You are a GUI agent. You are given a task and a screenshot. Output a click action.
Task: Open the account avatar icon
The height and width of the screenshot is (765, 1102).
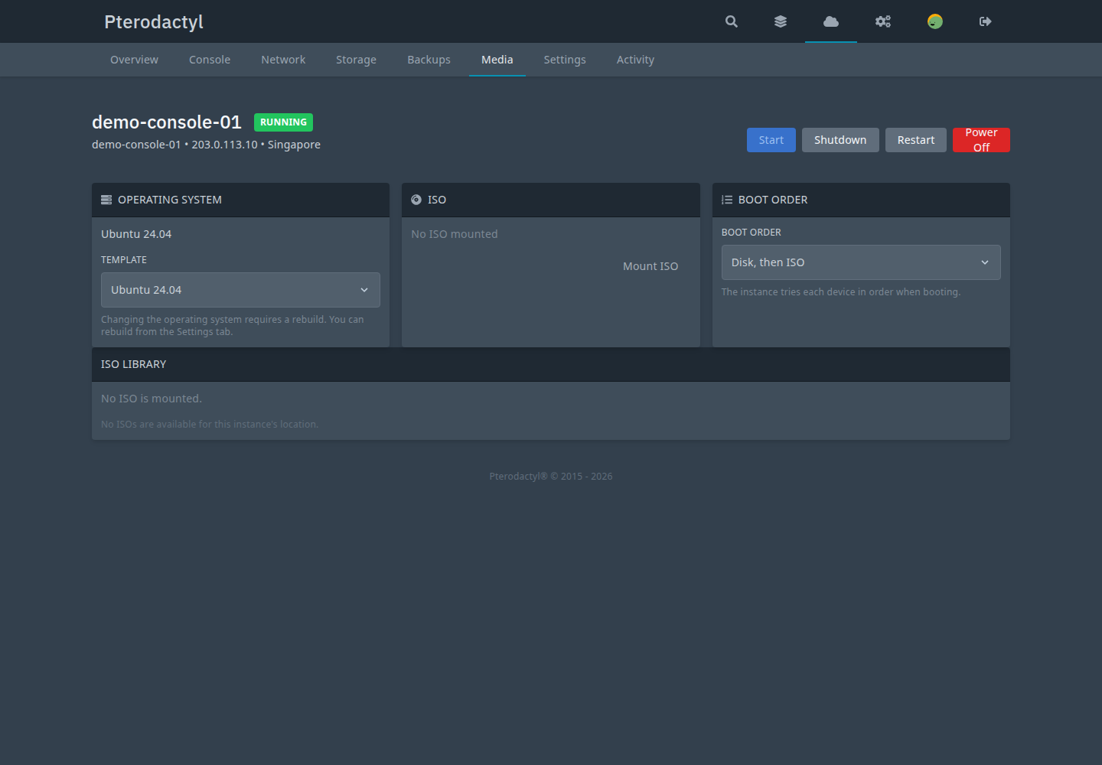[935, 21]
